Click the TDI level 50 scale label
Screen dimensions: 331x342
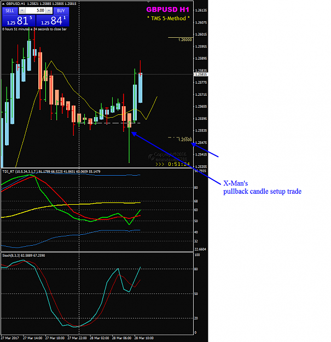(x=196, y=221)
